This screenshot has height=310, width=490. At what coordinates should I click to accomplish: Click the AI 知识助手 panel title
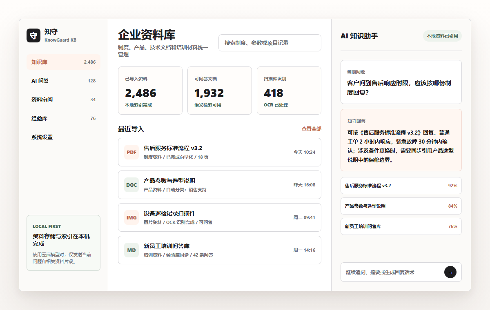click(x=359, y=36)
